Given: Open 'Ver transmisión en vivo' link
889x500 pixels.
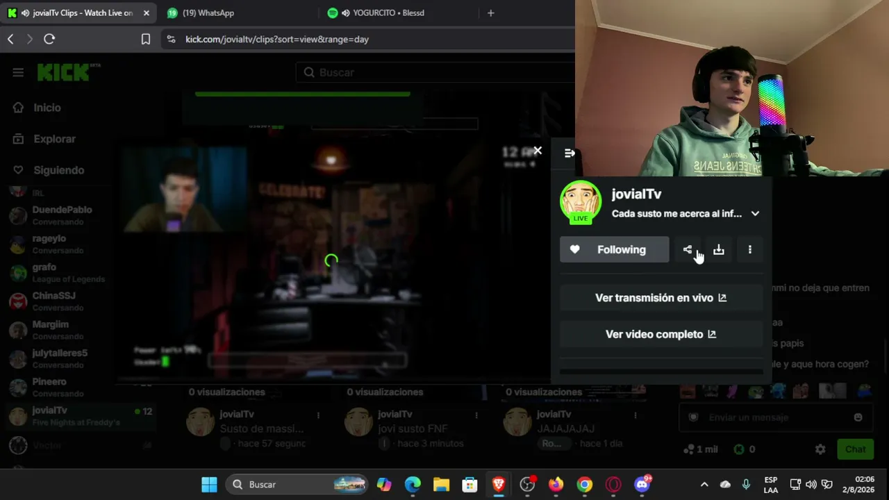Looking at the screenshot, I should [661, 298].
